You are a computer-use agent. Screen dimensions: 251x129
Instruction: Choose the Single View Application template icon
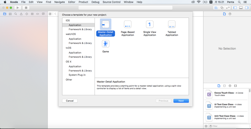(150, 24)
